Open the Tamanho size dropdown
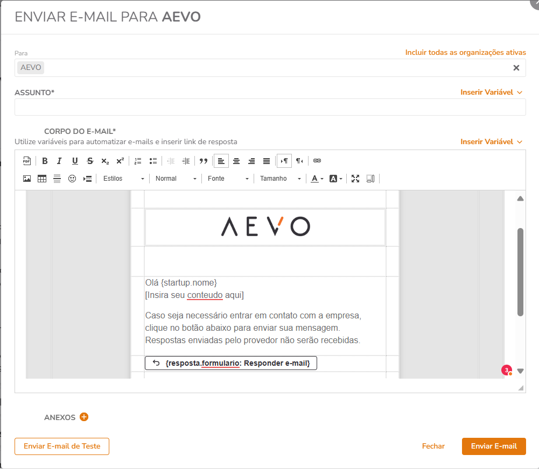 280,179
